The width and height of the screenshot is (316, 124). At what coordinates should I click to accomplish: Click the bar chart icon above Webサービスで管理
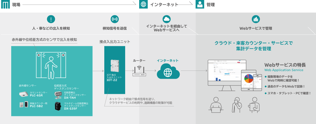(256, 19)
